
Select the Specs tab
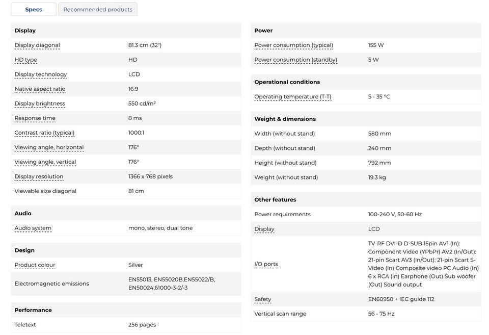coord(34,9)
